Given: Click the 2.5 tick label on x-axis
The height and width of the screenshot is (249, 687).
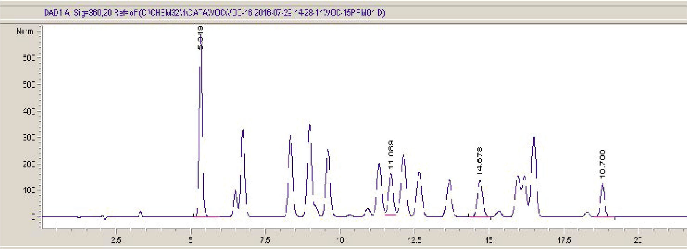Looking at the screenshot, I should (116, 240).
